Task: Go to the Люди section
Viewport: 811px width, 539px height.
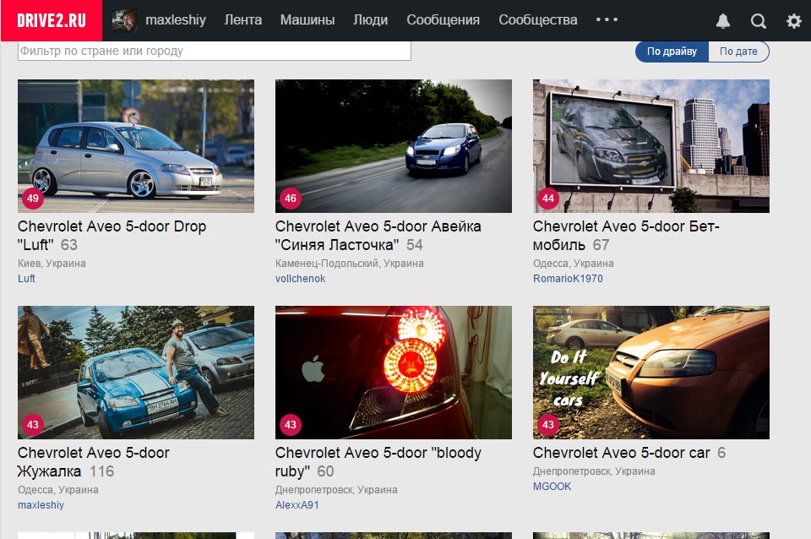Action: [x=370, y=19]
